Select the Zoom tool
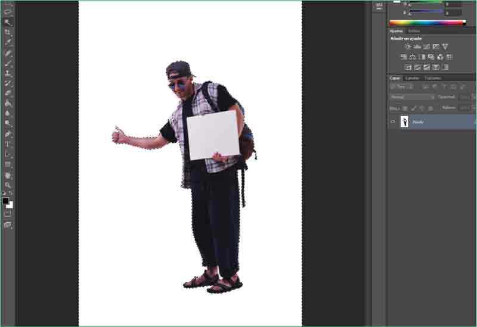Image resolution: width=477 pixels, height=327 pixels. tap(8, 185)
